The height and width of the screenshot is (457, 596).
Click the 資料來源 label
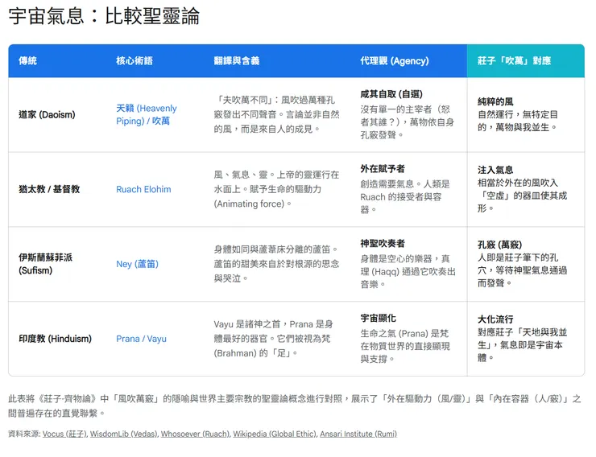click(24, 434)
